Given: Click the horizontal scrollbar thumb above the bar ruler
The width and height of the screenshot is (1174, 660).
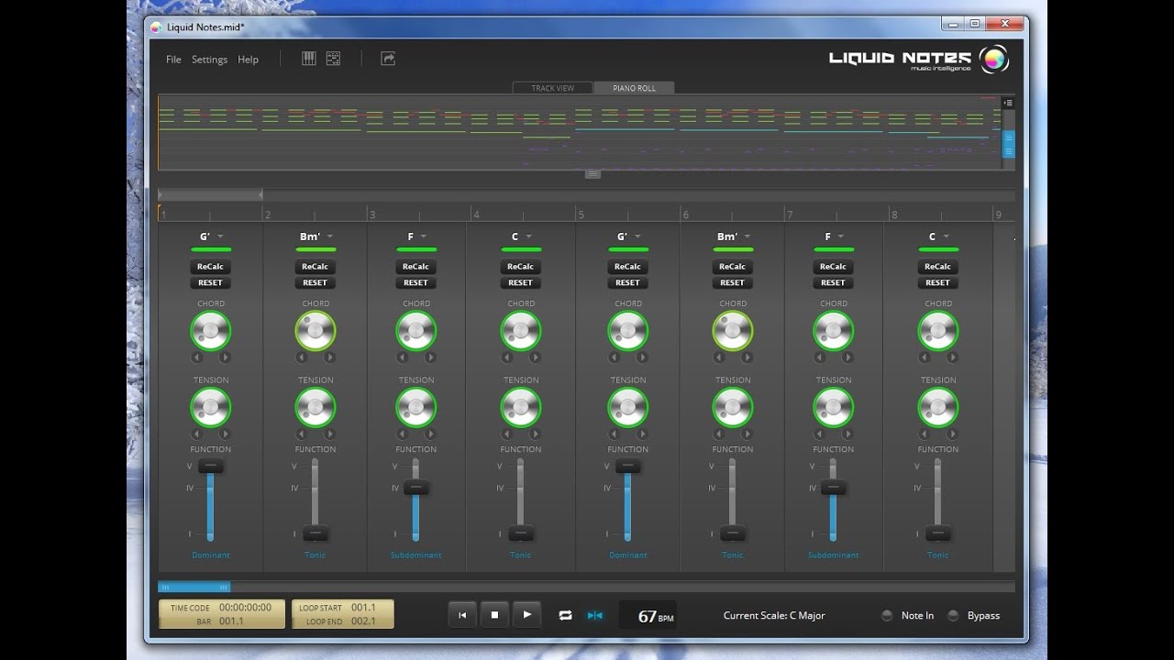Looking at the screenshot, I should point(210,194).
